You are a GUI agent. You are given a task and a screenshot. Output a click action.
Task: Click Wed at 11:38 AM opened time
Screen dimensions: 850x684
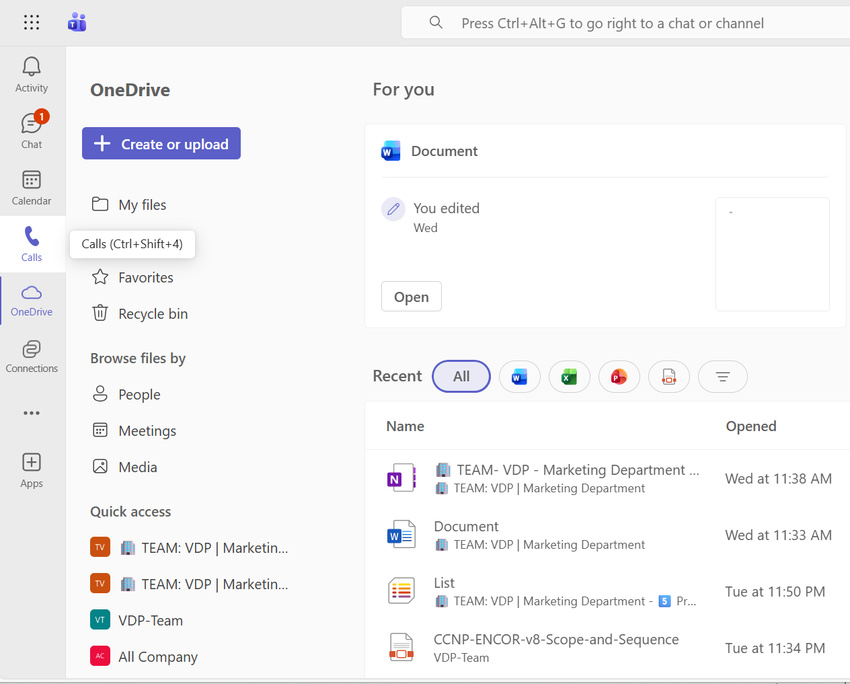coord(779,478)
